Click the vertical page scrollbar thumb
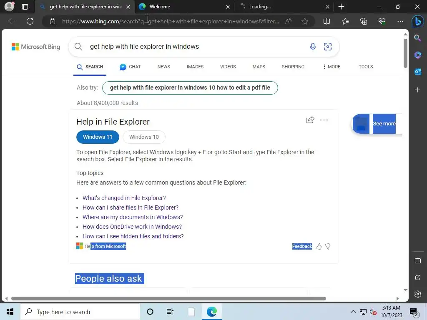Screen dimensions: 427x320 (x=405, y=53)
